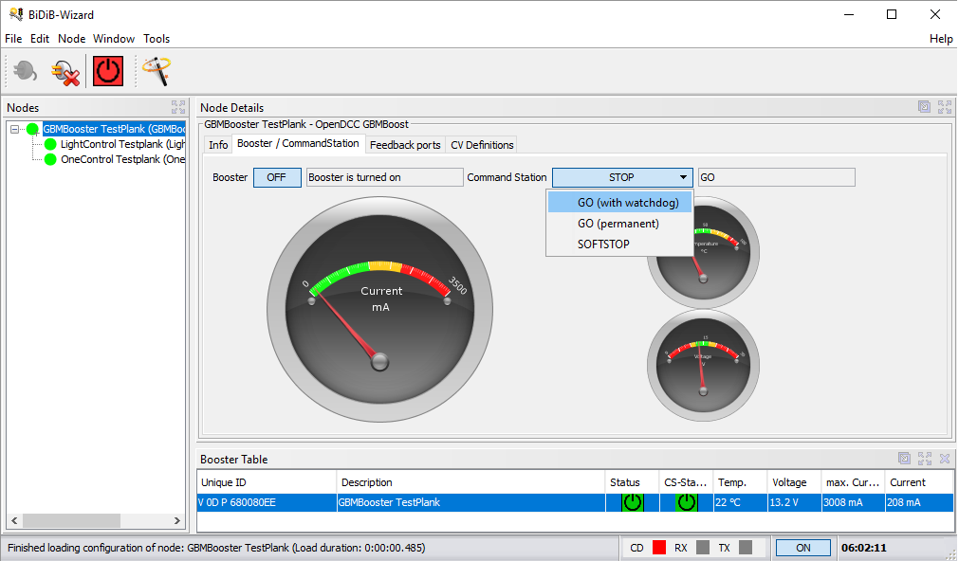Click the green Status power icon in booster row
The width and height of the screenshot is (959, 561).
(633, 502)
